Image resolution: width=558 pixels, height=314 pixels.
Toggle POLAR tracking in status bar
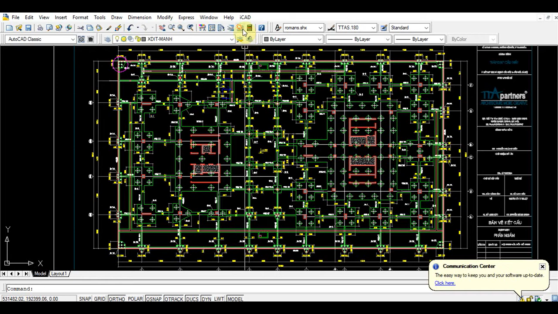pos(135,299)
